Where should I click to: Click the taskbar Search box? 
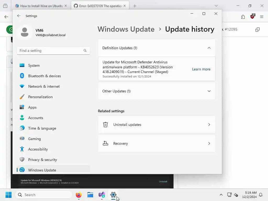click(x=44, y=195)
